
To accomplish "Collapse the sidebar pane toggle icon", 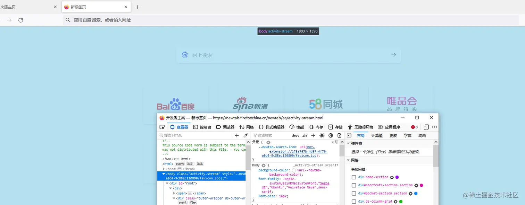I will tap(349, 135).
